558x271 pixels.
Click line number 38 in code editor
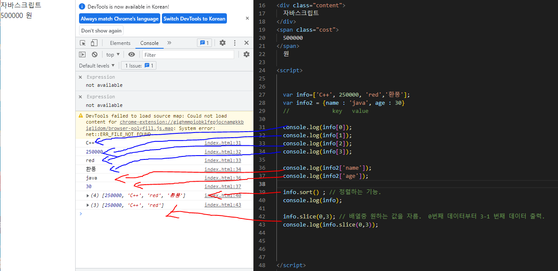[262, 184]
